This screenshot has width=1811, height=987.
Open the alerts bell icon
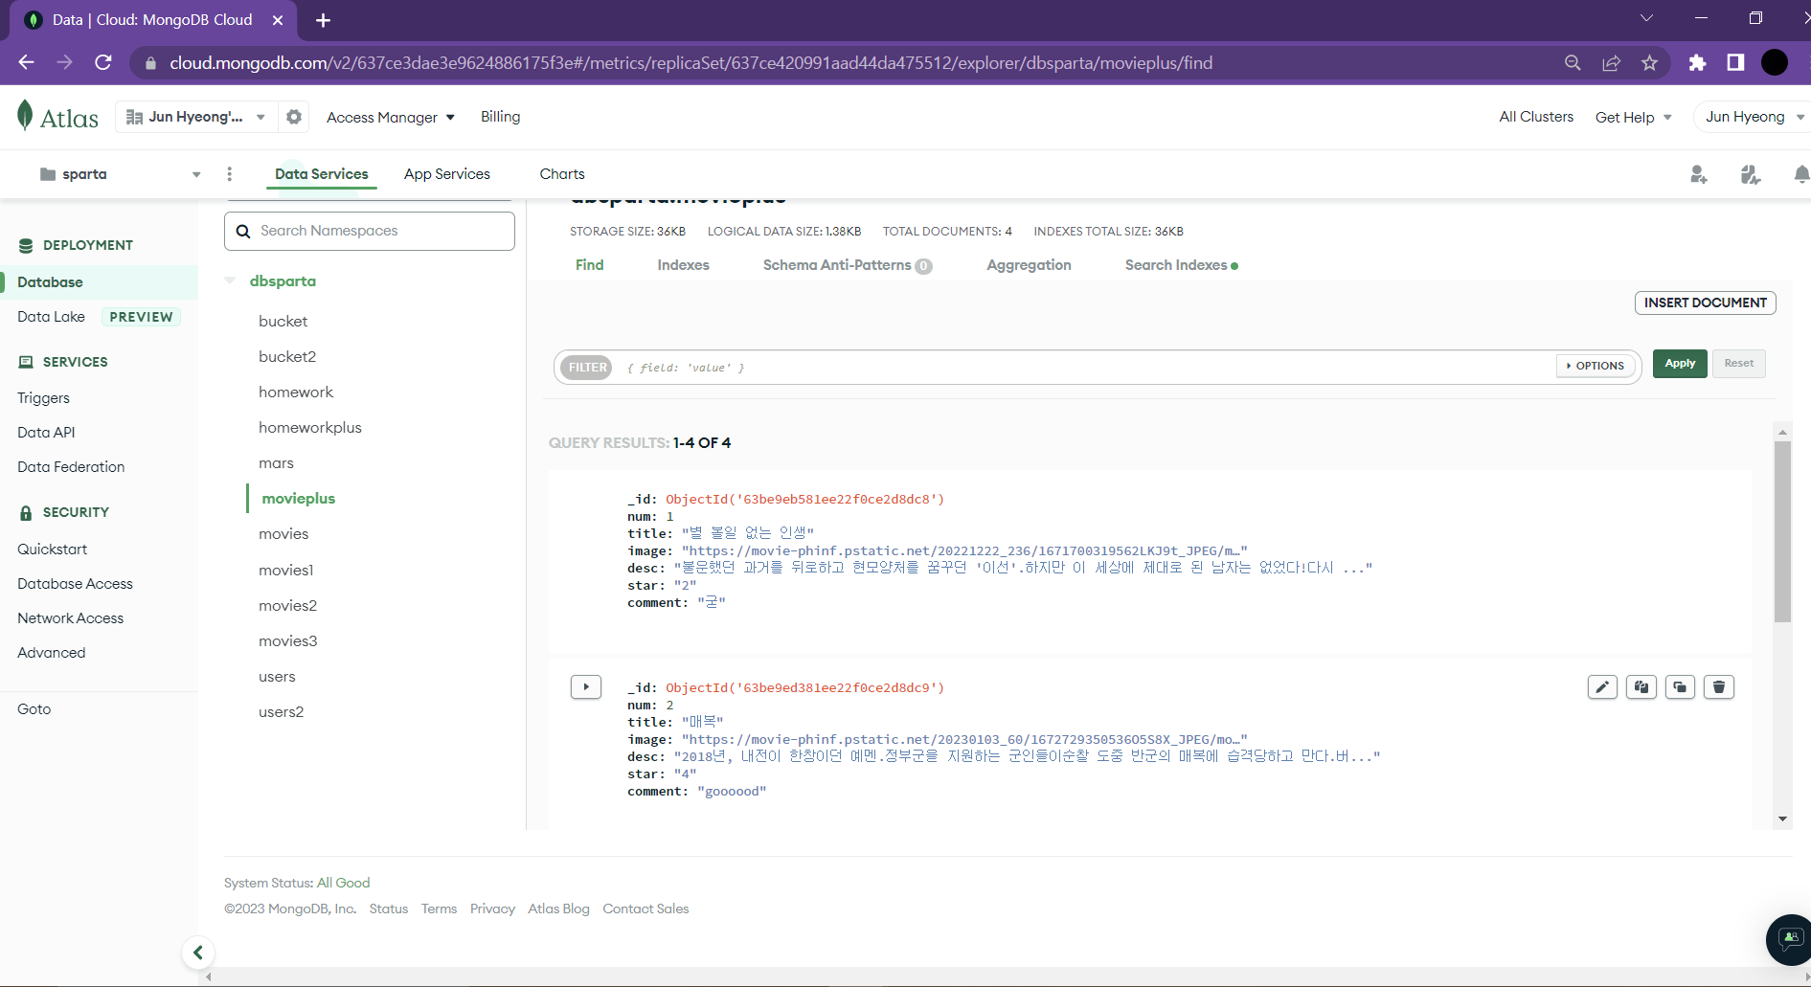tap(1801, 174)
